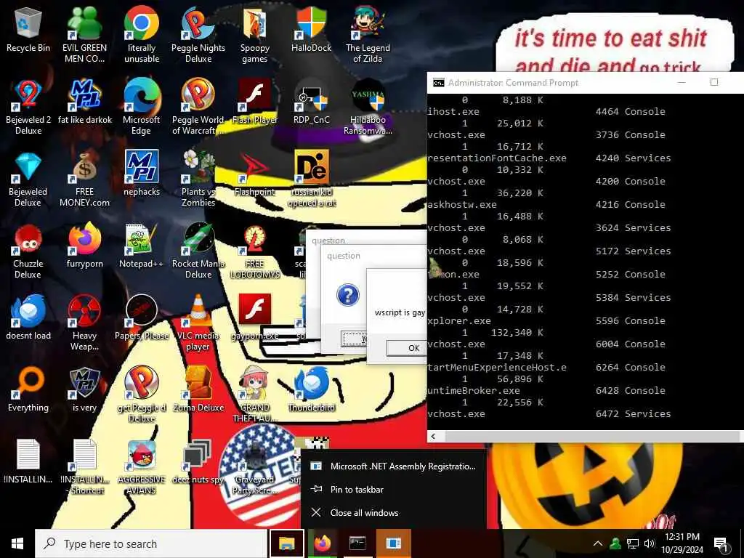This screenshot has width=744, height=558.
Task: Open the GRAND THEFT AU... shortcut
Action: pyautogui.click(x=255, y=395)
